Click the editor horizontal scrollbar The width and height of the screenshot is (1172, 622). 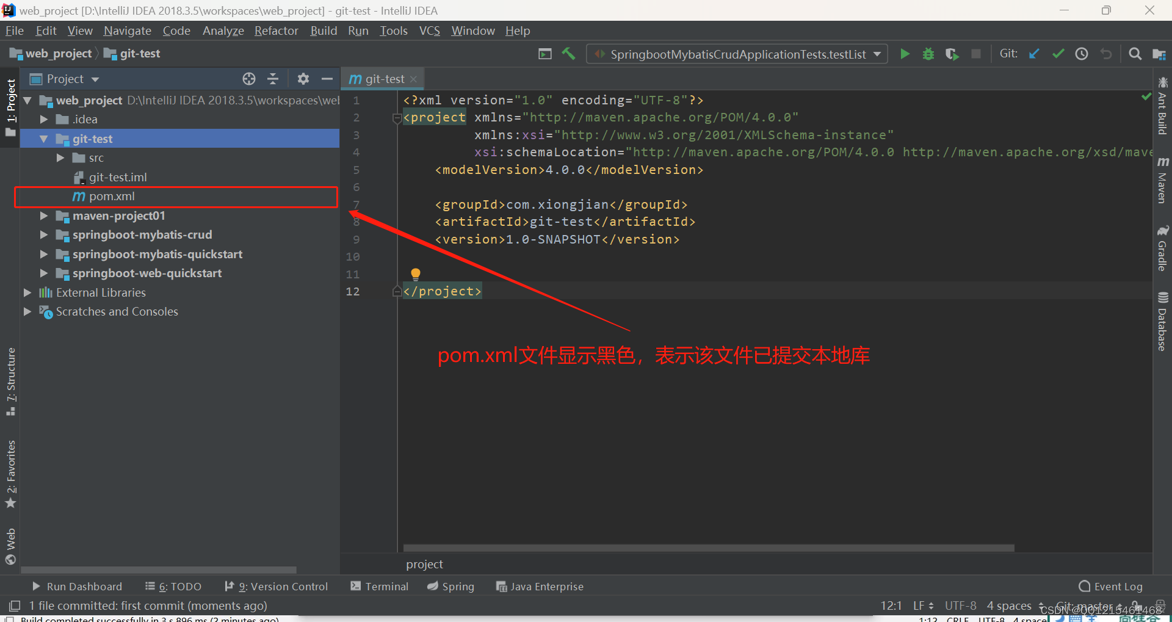pos(708,548)
